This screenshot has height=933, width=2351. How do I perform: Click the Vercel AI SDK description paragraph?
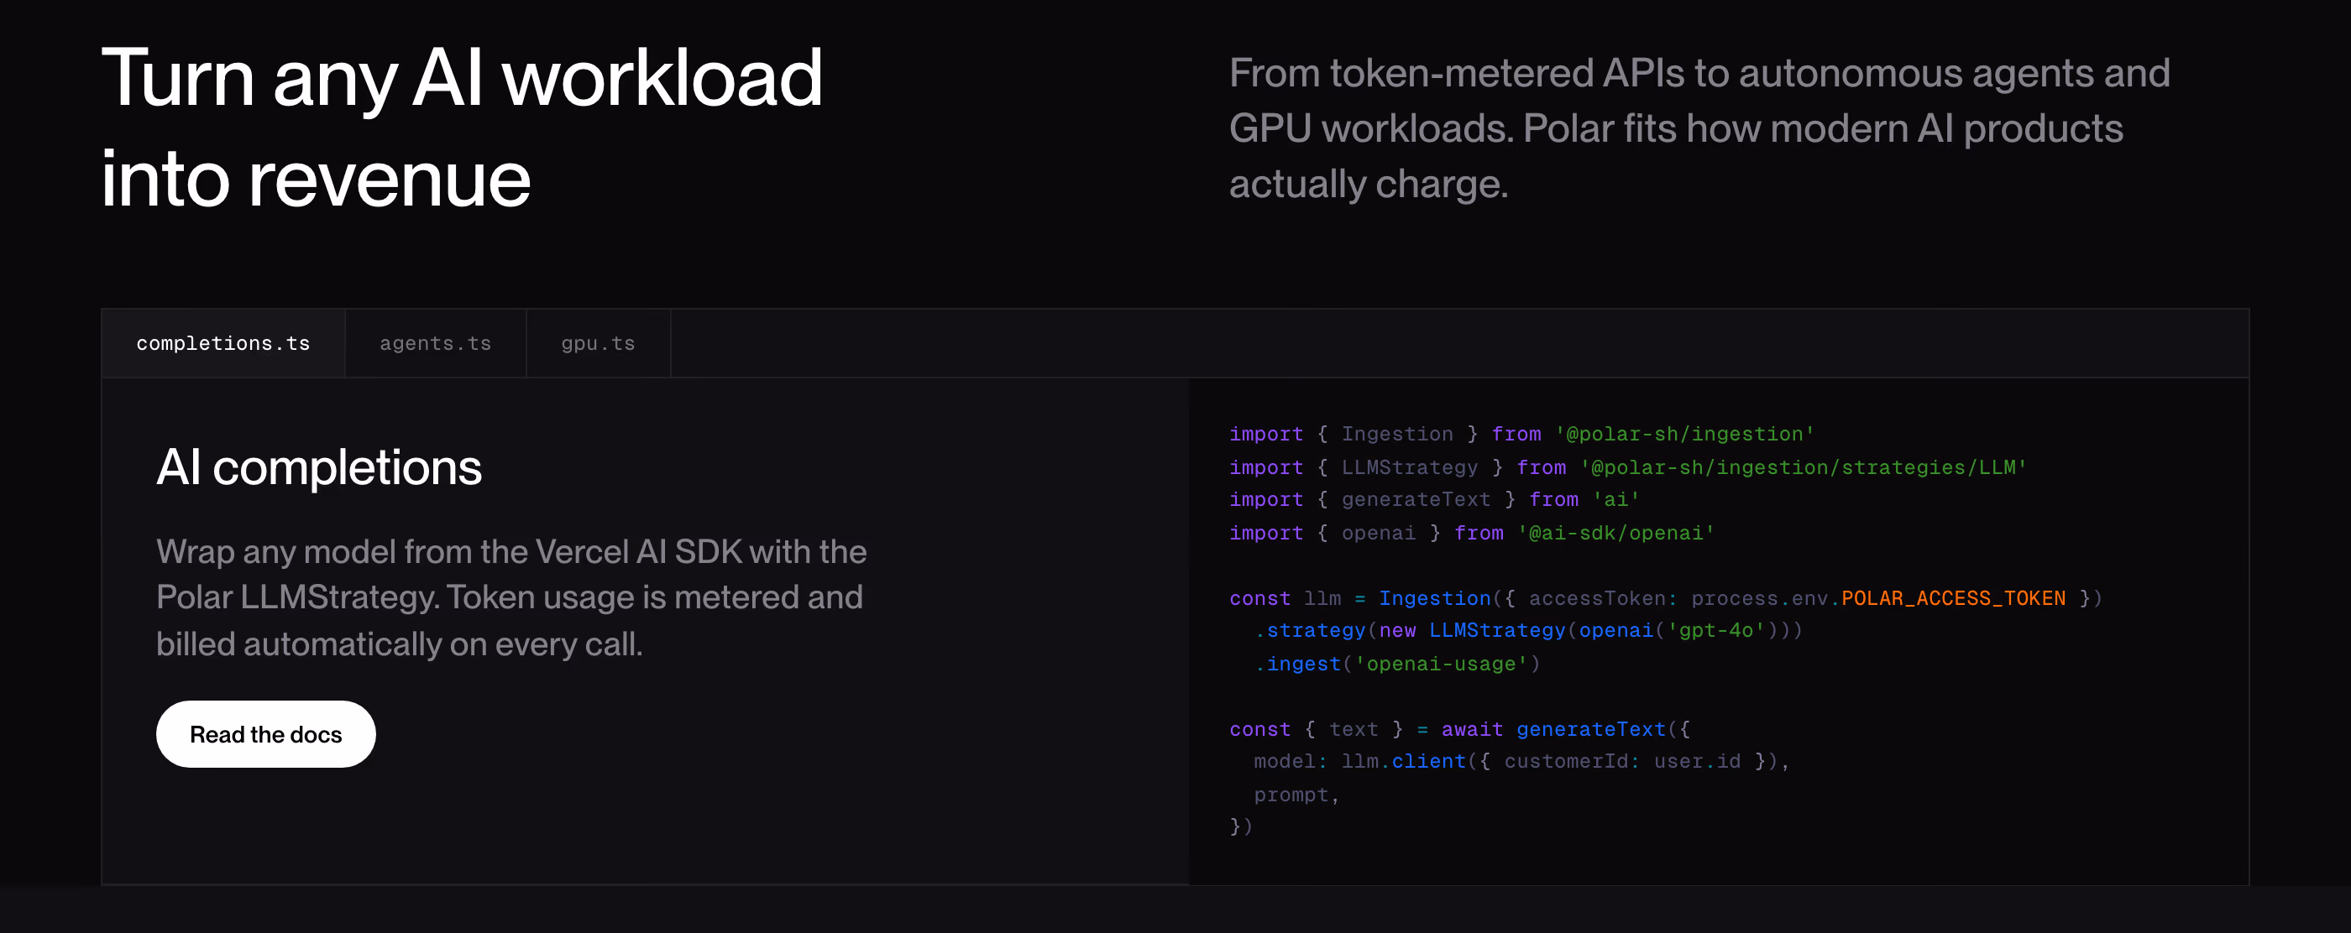[x=511, y=597]
